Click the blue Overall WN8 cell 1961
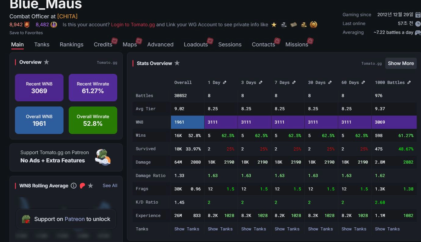 (187, 122)
